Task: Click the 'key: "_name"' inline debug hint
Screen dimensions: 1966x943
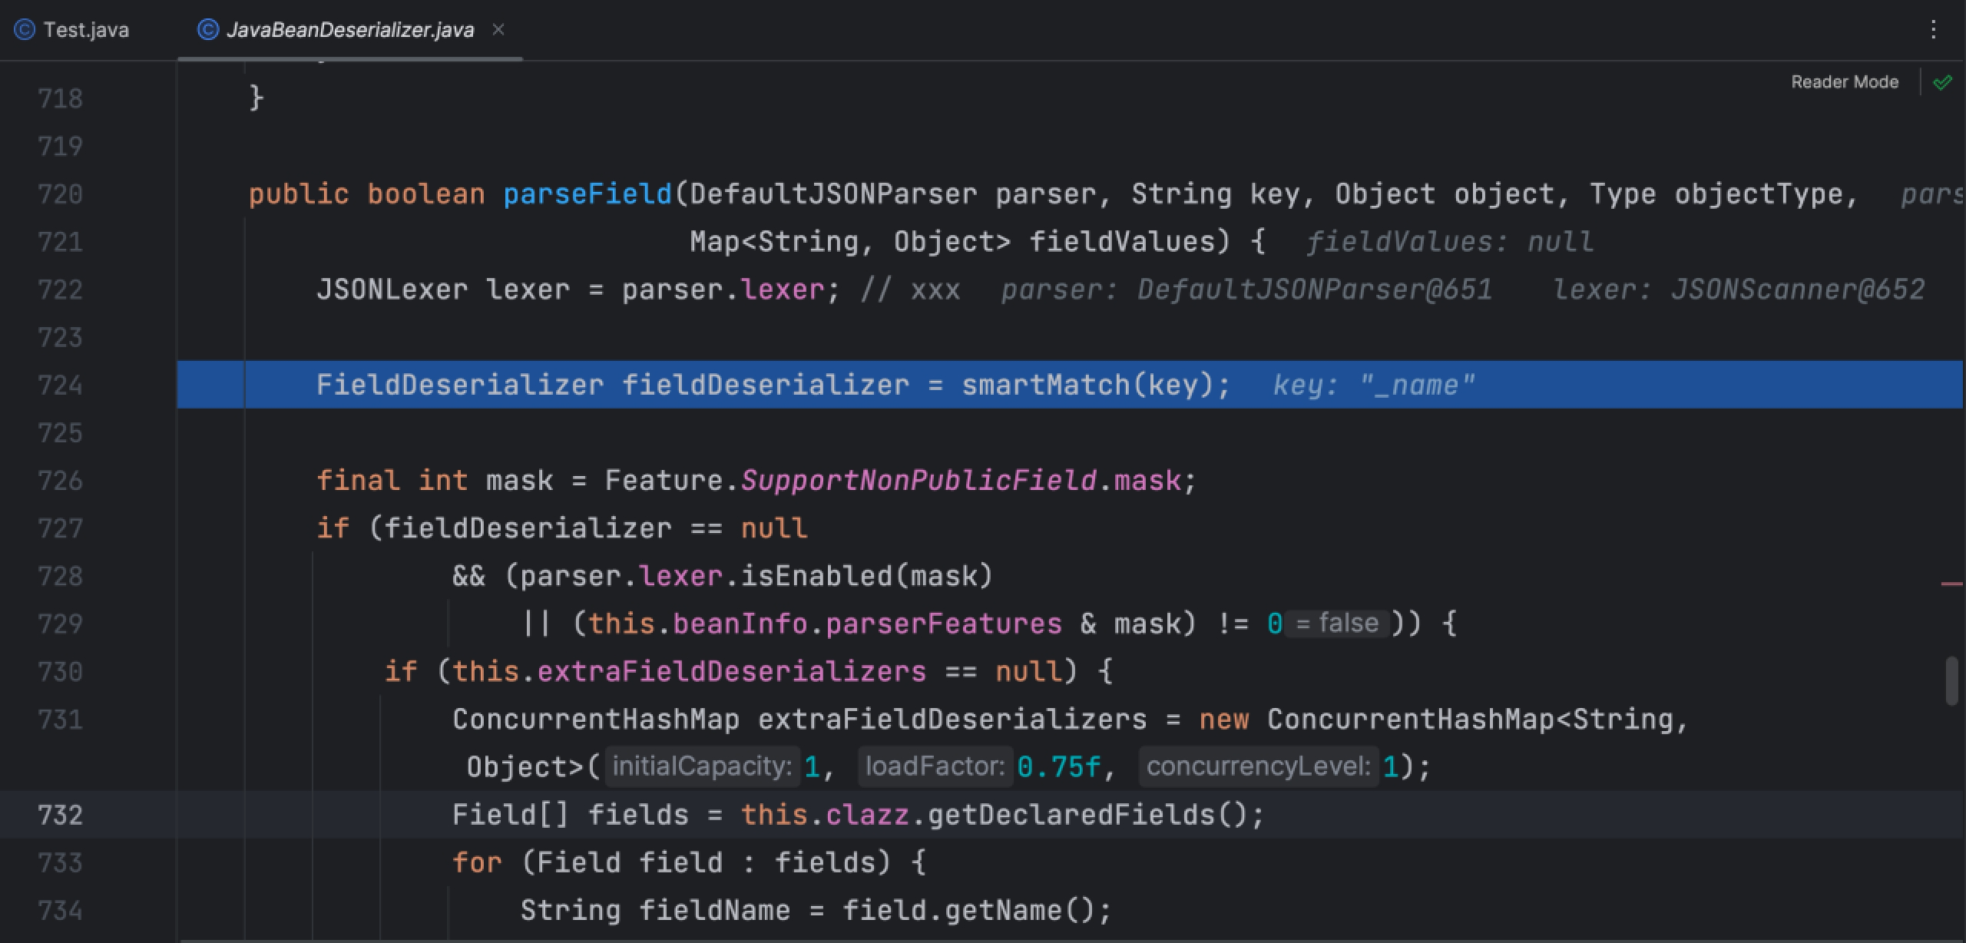Action: pyautogui.click(x=1374, y=385)
